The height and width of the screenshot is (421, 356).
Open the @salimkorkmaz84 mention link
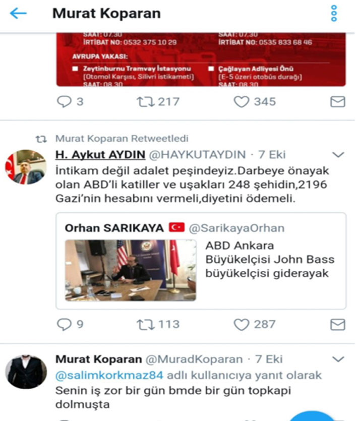(109, 375)
